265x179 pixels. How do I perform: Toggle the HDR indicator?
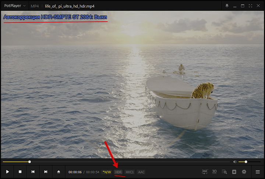click(118, 172)
